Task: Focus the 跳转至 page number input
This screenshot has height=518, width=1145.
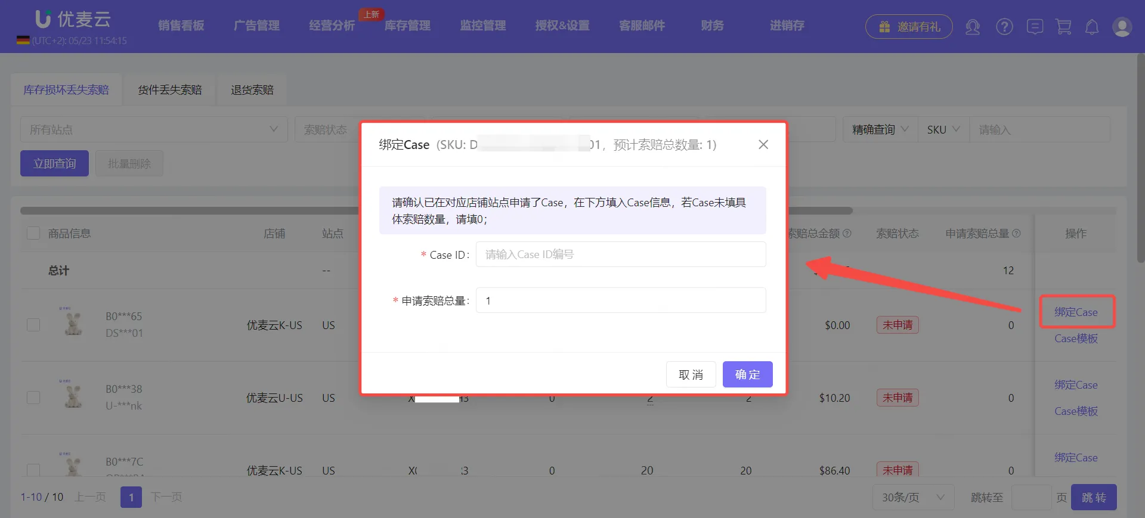Action: tap(1031, 497)
